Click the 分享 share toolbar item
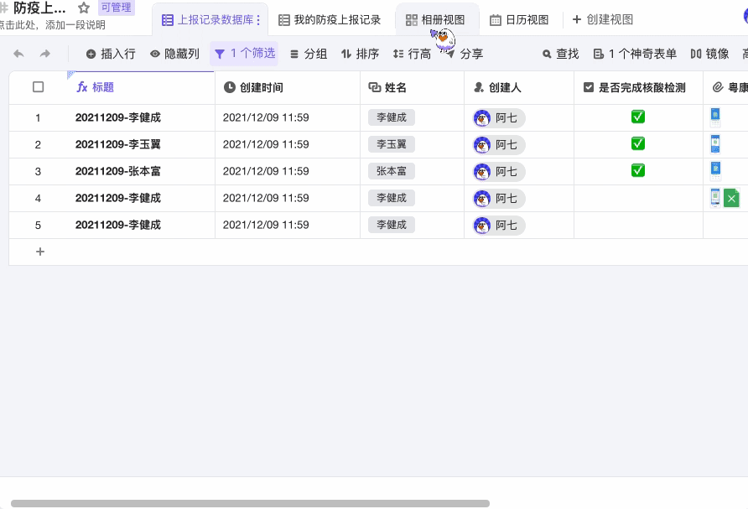The image size is (748, 509). [x=464, y=54]
